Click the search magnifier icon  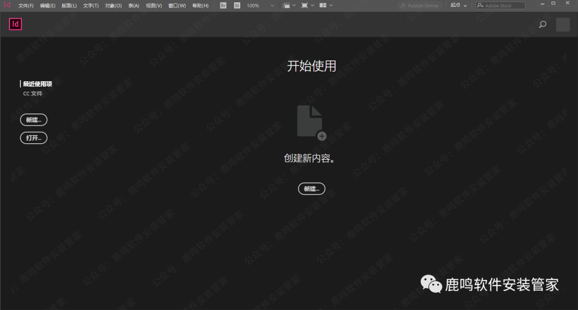[x=542, y=25]
